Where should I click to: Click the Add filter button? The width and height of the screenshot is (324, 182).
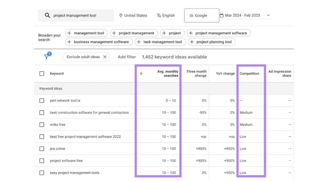127,57
